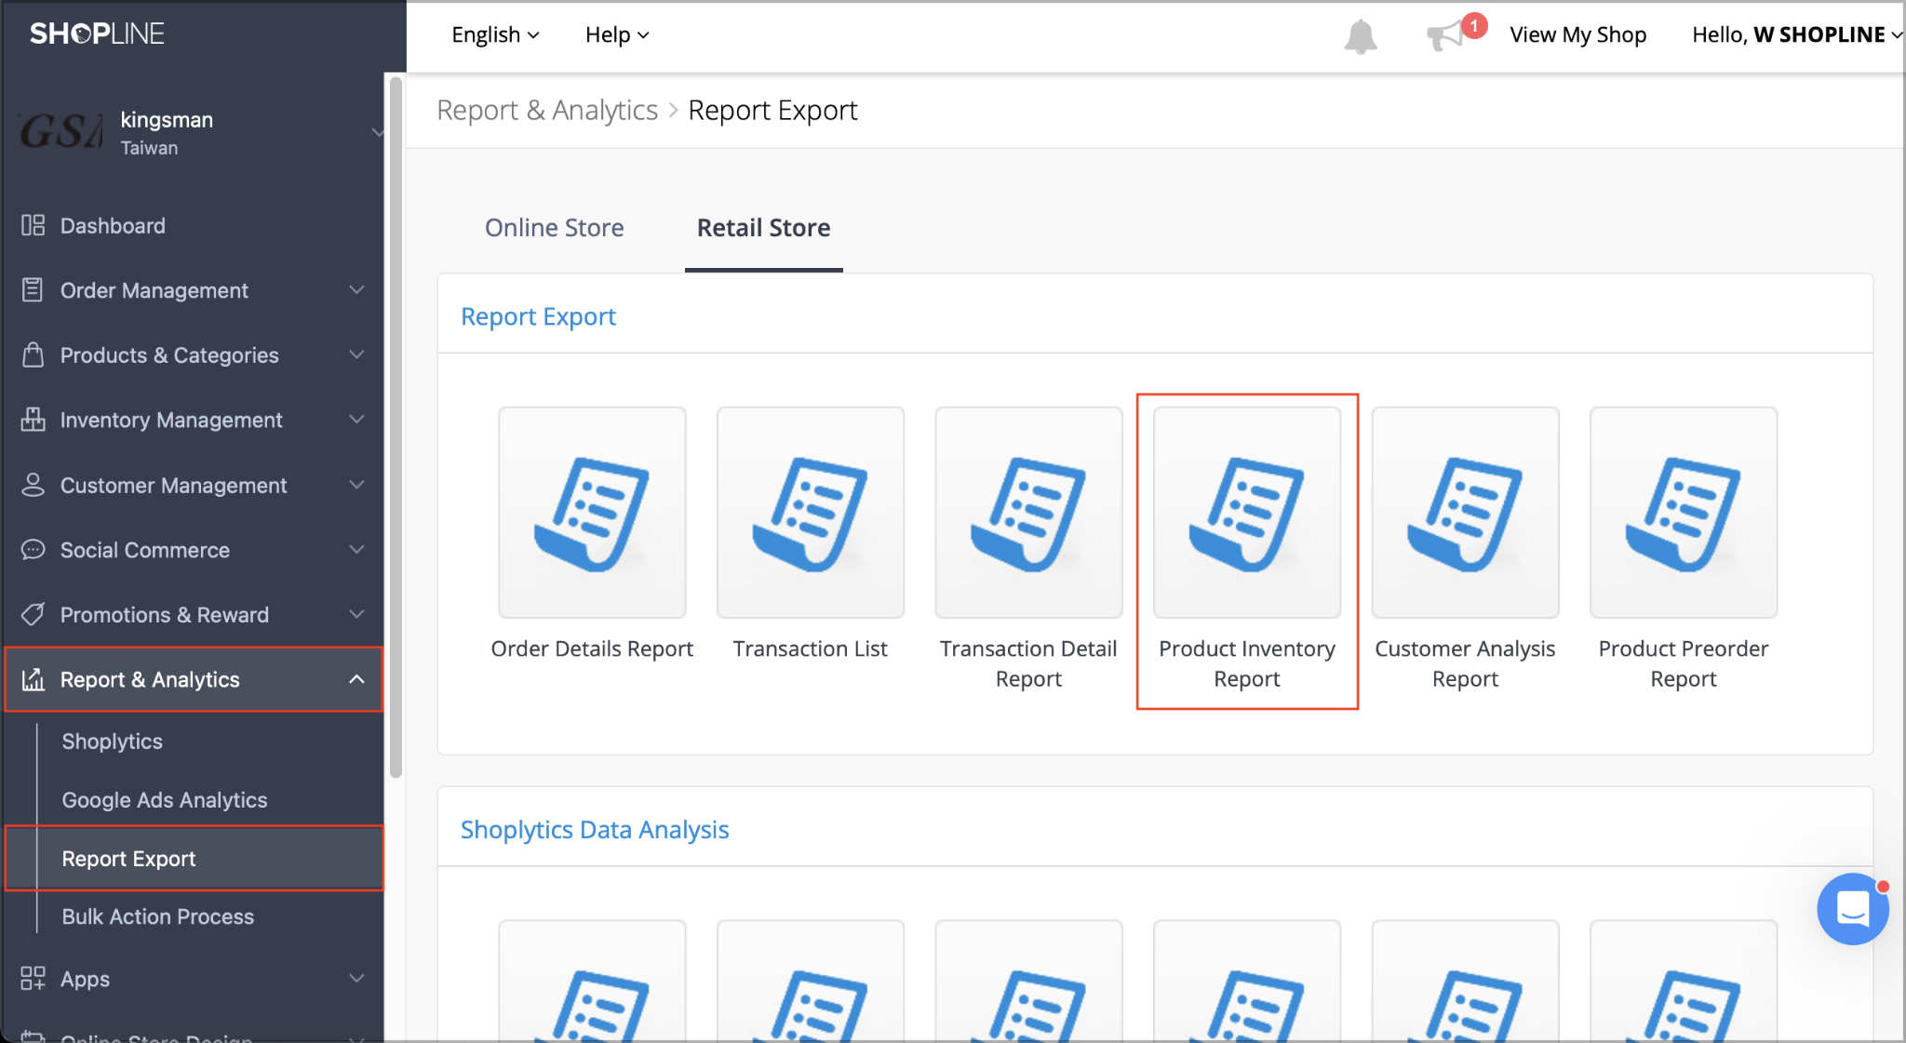1906x1043 pixels.
Task: Expand the Customer Management chevron
Action: click(x=356, y=485)
